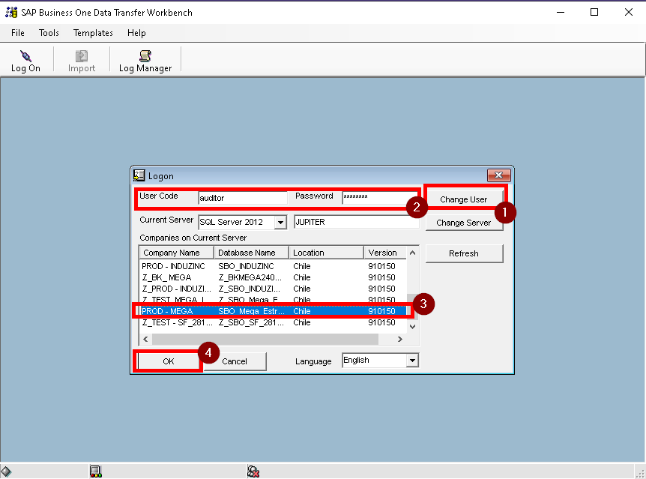Open the Templates menu
The height and width of the screenshot is (479, 646).
pyautogui.click(x=93, y=33)
